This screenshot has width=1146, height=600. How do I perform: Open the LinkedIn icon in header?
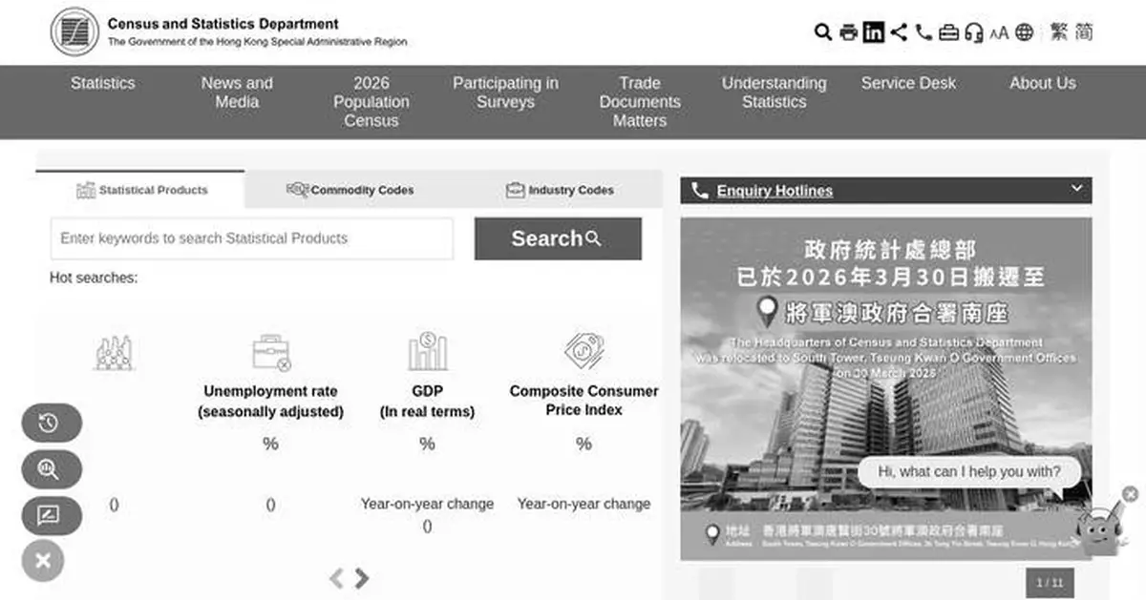874,32
